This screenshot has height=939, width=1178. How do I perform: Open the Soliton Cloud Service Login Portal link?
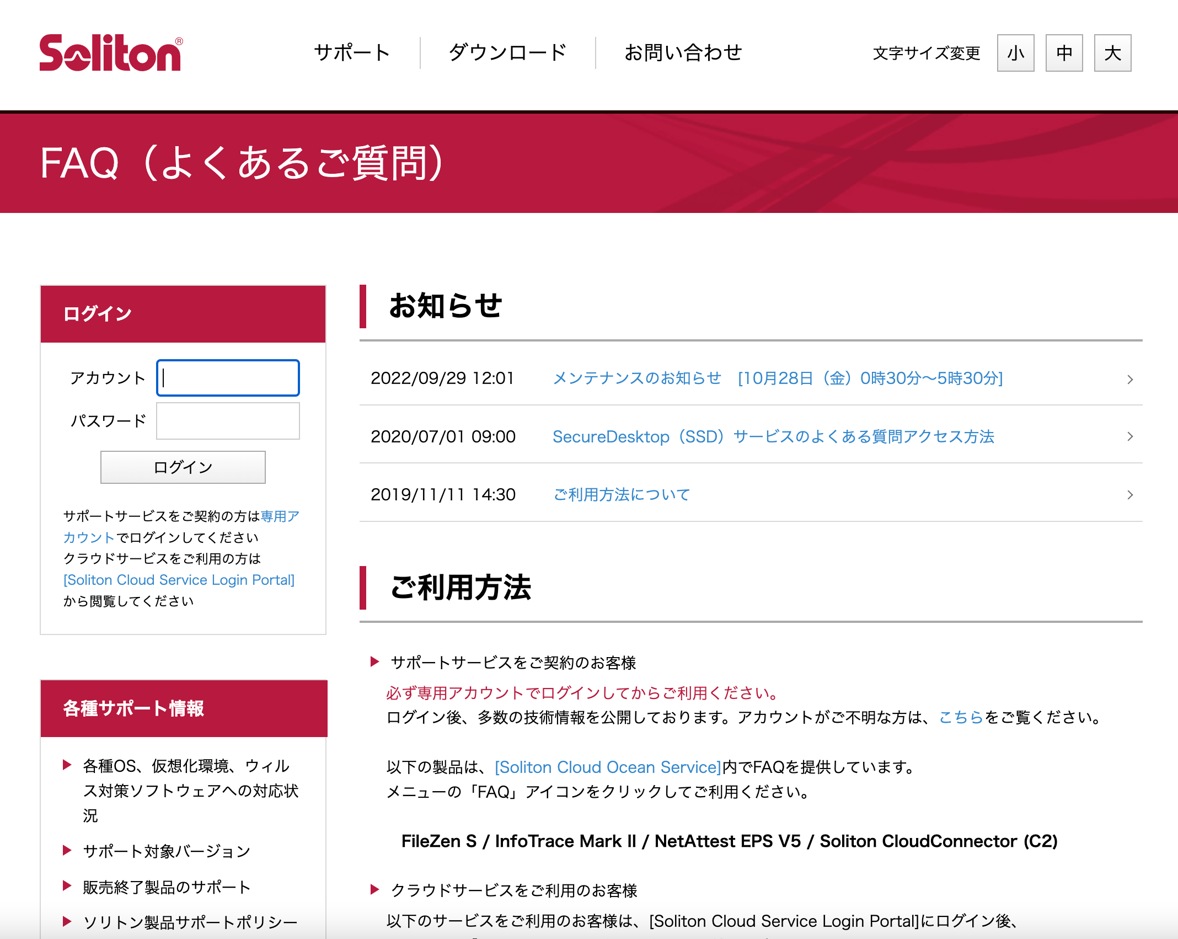178,580
